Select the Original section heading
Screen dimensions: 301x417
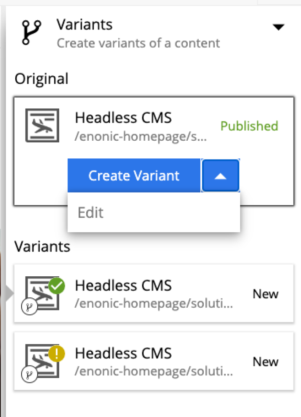click(x=41, y=79)
